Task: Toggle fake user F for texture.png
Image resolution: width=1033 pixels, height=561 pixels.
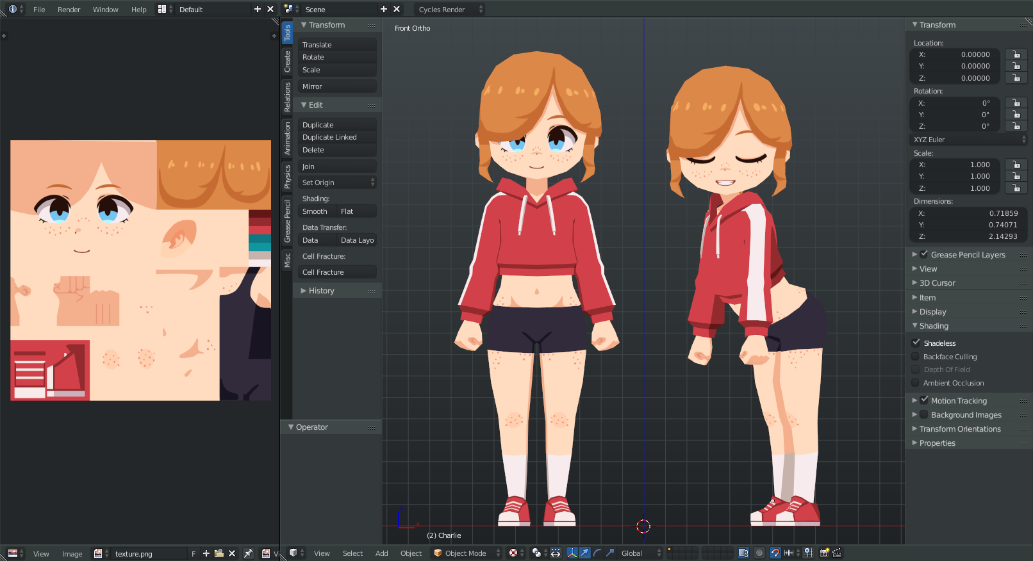Action: (194, 553)
